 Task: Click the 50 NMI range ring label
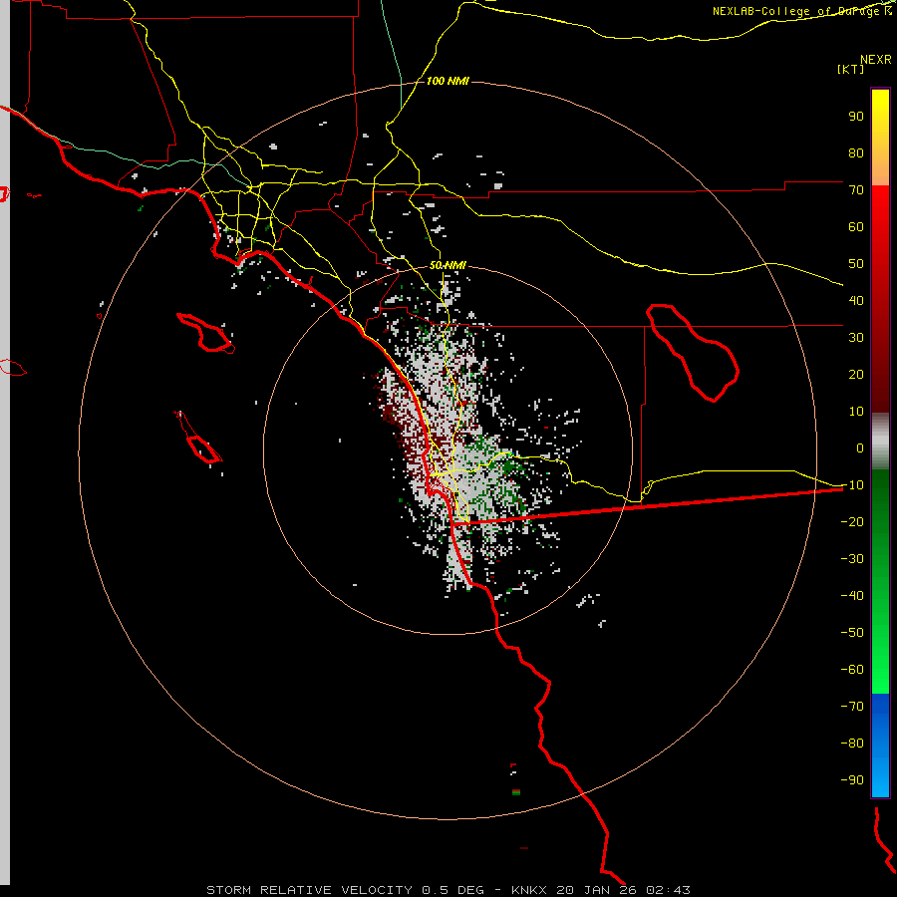(448, 265)
